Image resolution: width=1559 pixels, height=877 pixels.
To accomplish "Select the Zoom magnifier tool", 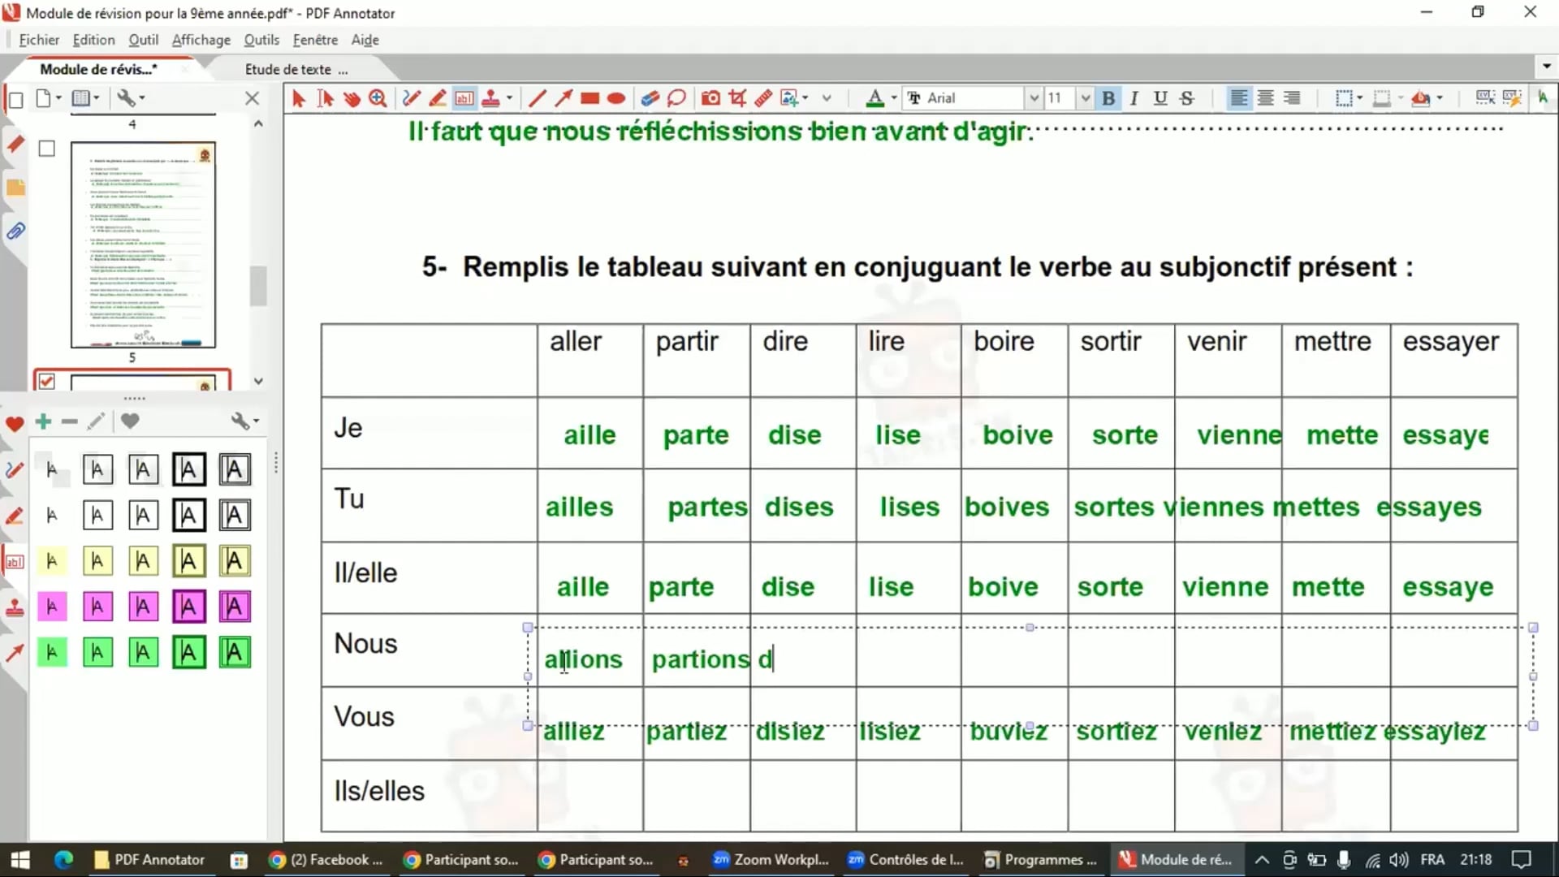I will (x=378, y=98).
